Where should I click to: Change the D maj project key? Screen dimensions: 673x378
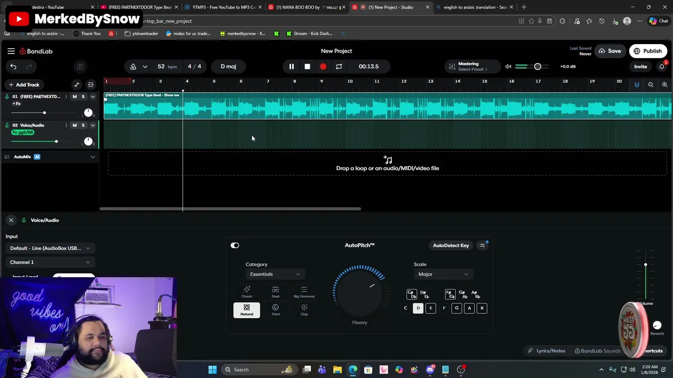tap(228, 67)
